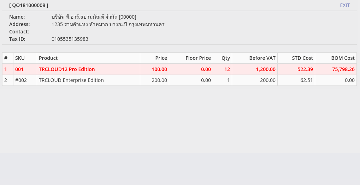
Task: Click the STD Cost column header
Action: pyautogui.click(x=302, y=58)
